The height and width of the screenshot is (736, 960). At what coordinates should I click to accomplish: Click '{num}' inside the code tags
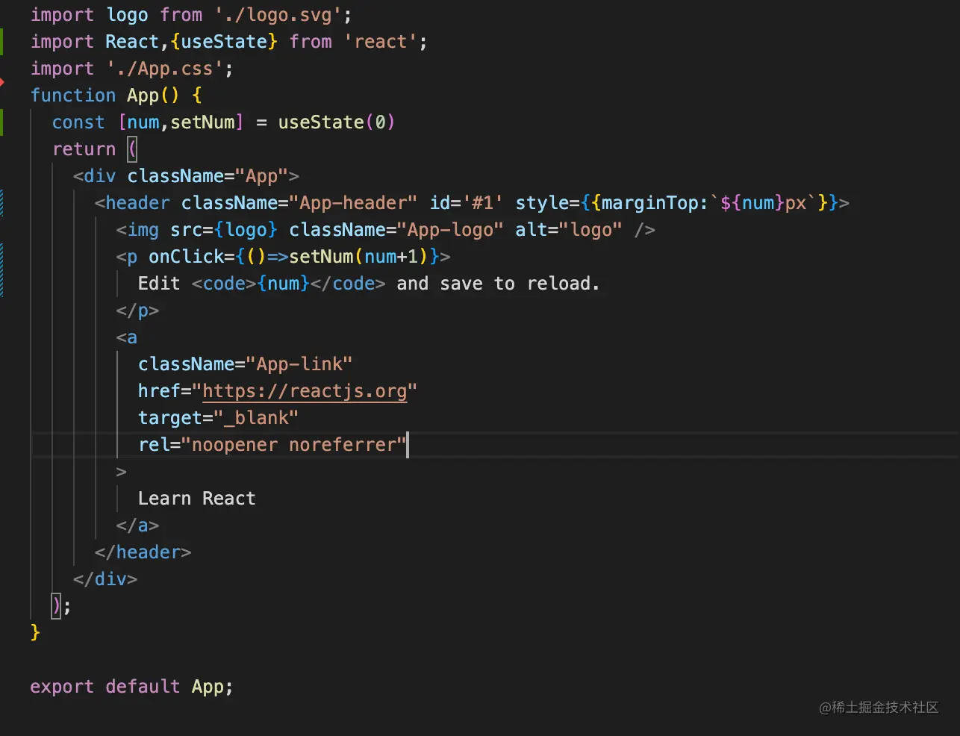click(x=283, y=284)
